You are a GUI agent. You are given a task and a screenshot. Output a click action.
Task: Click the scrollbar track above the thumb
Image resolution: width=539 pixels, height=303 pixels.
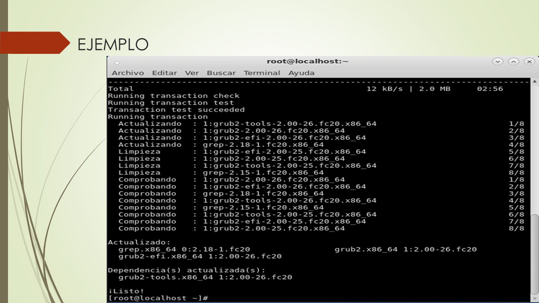(535, 149)
